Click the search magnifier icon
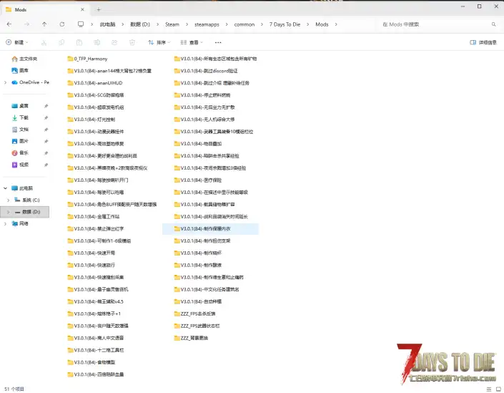504x393 pixels. click(x=493, y=24)
